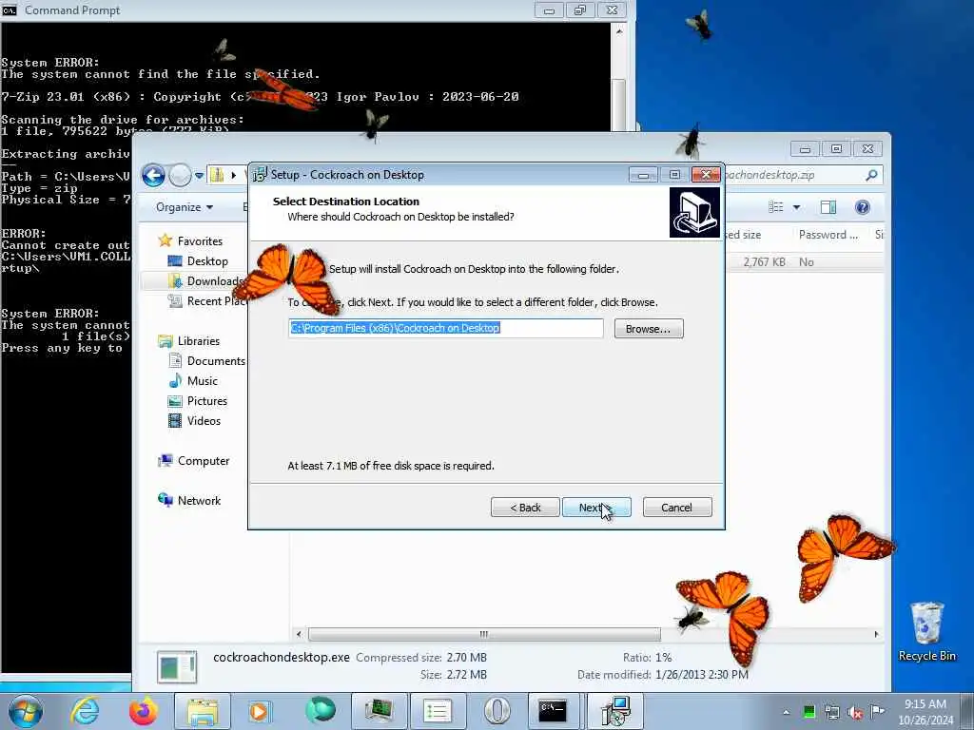Viewport: 974px width, 730px height.
Task: Launch Internet Explorer from the taskbar
Action: click(x=85, y=711)
